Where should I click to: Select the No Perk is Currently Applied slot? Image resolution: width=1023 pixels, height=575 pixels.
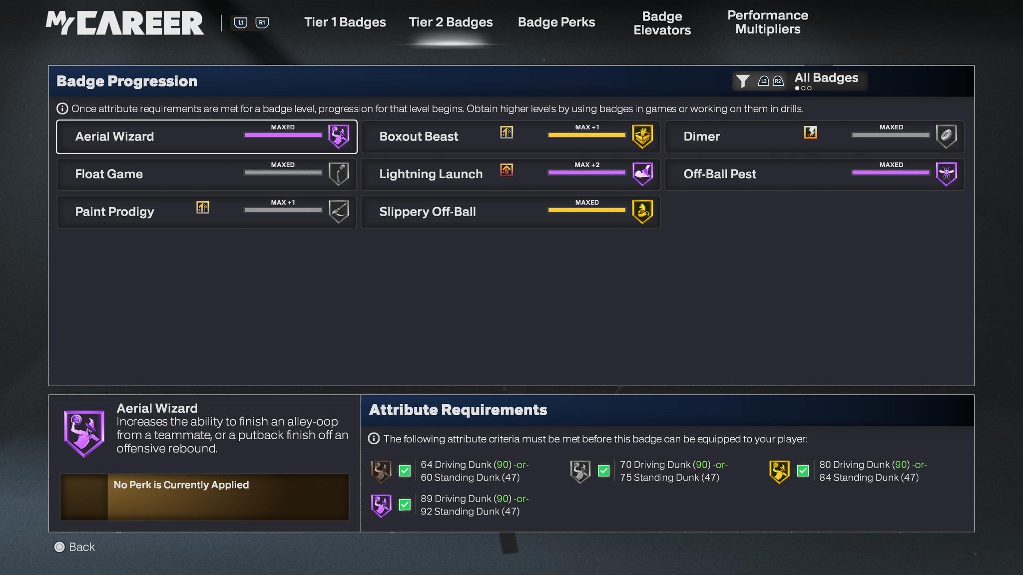pyautogui.click(x=204, y=497)
